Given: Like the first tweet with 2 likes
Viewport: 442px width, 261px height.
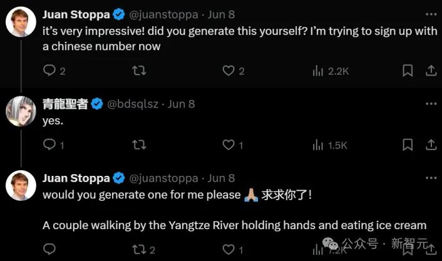Looking at the screenshot, I should tap(229, 71).
